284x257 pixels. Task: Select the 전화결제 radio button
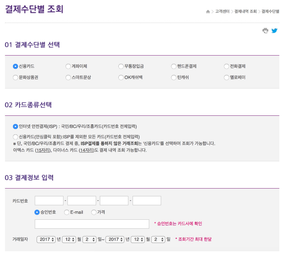pos(226,66)
